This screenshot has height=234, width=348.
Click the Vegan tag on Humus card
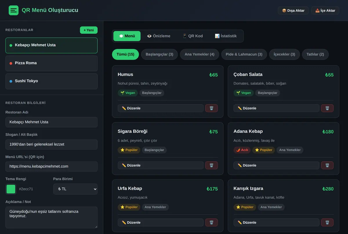click(x=128, y=93)
